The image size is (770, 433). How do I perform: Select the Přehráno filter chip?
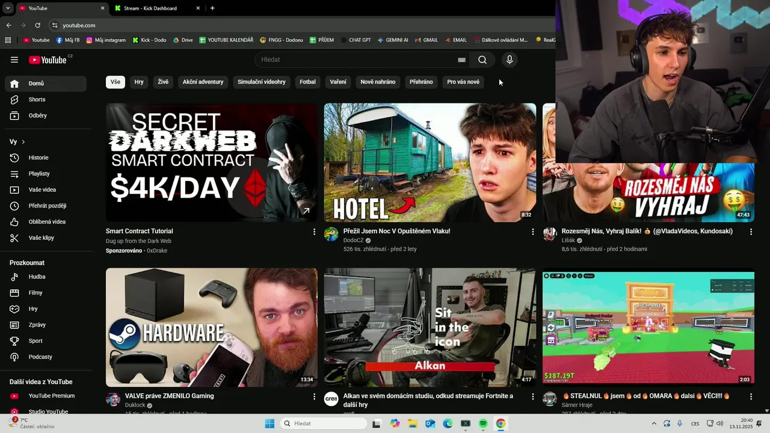click(421, 82)
